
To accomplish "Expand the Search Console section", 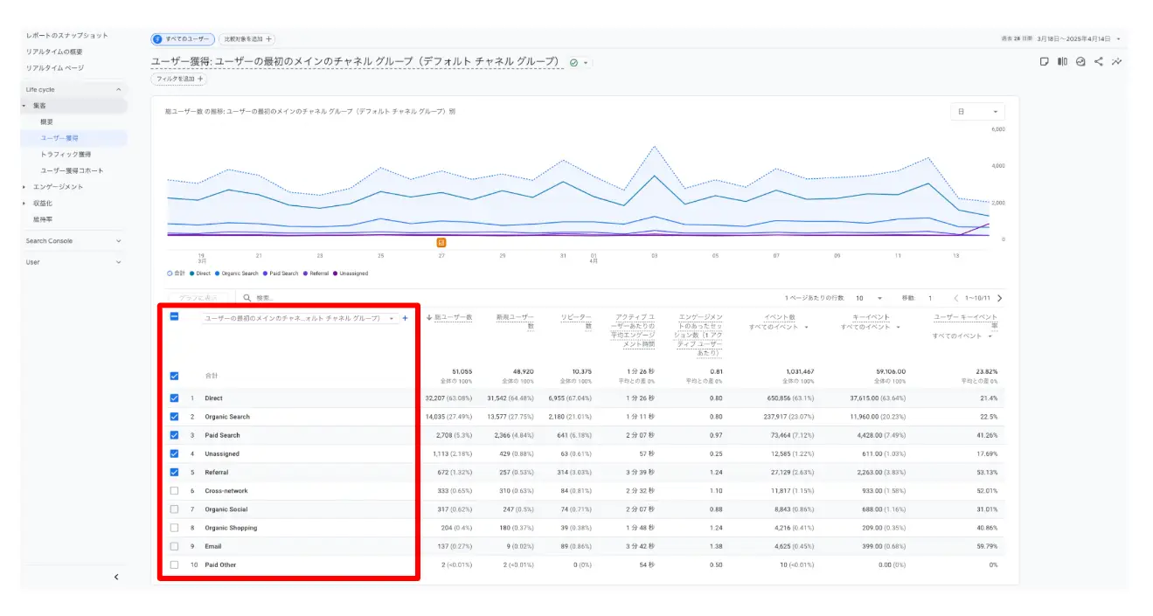I will pos(118,241).
